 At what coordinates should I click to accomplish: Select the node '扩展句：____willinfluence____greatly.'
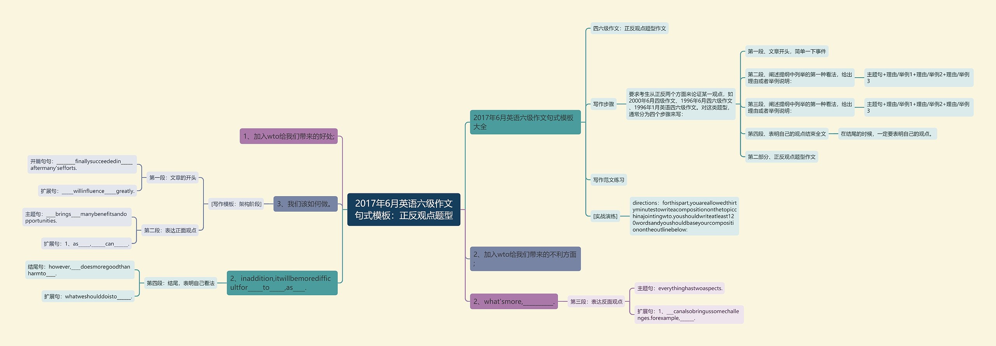point(88,191)
